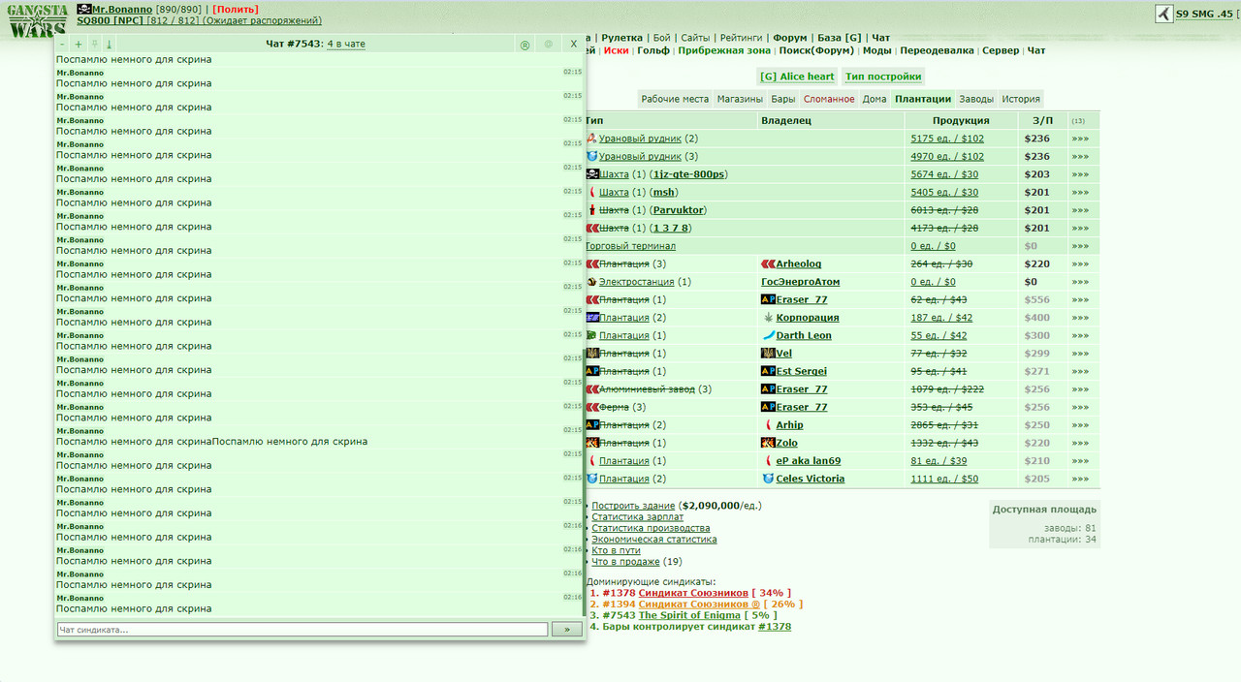The width and height of the screenshot is (1241, 682).
Task: Expand the Darth Leon plantation row via »»»
Action: pyautogui.click(x=1080, y=335)
